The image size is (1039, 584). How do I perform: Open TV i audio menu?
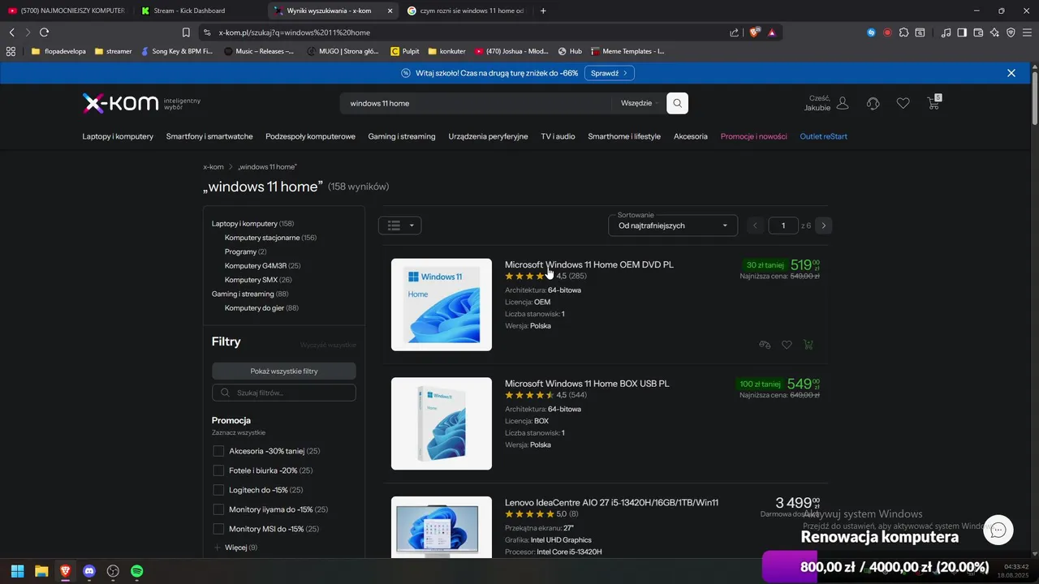point(558,136)
